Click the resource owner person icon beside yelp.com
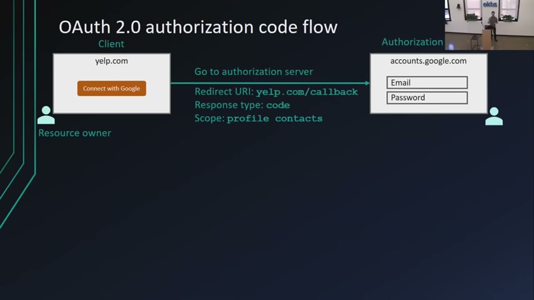 46,115
